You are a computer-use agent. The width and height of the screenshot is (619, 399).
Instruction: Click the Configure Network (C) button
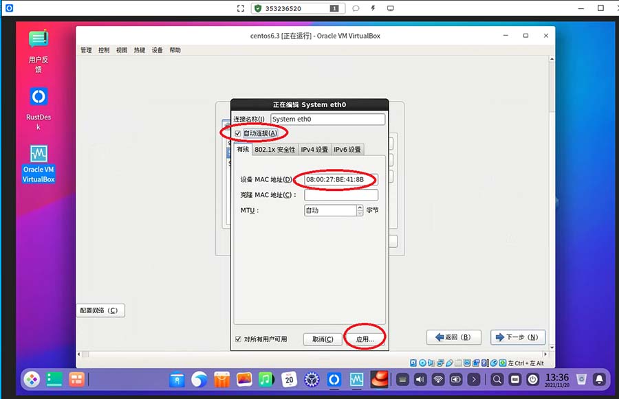pyautogui.click(x=100, y=310)
